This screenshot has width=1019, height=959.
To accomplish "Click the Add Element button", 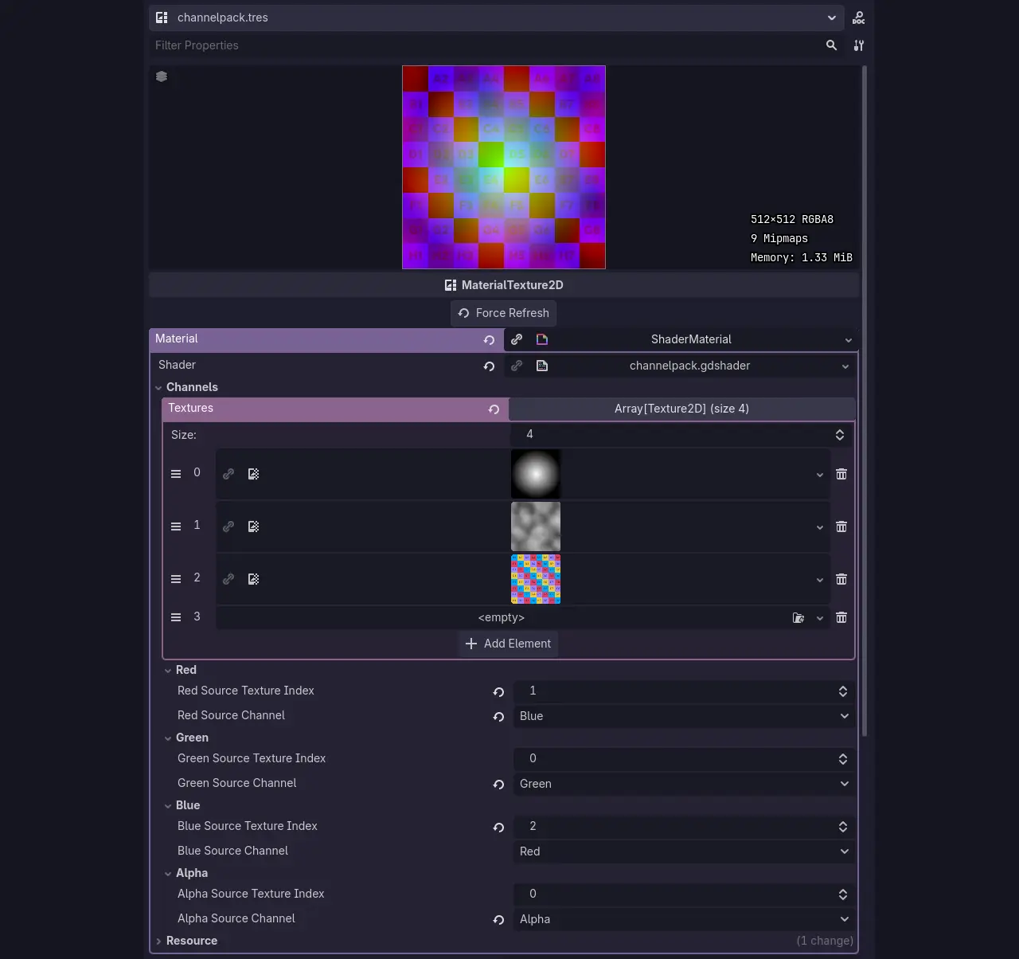I will [508, 644].
